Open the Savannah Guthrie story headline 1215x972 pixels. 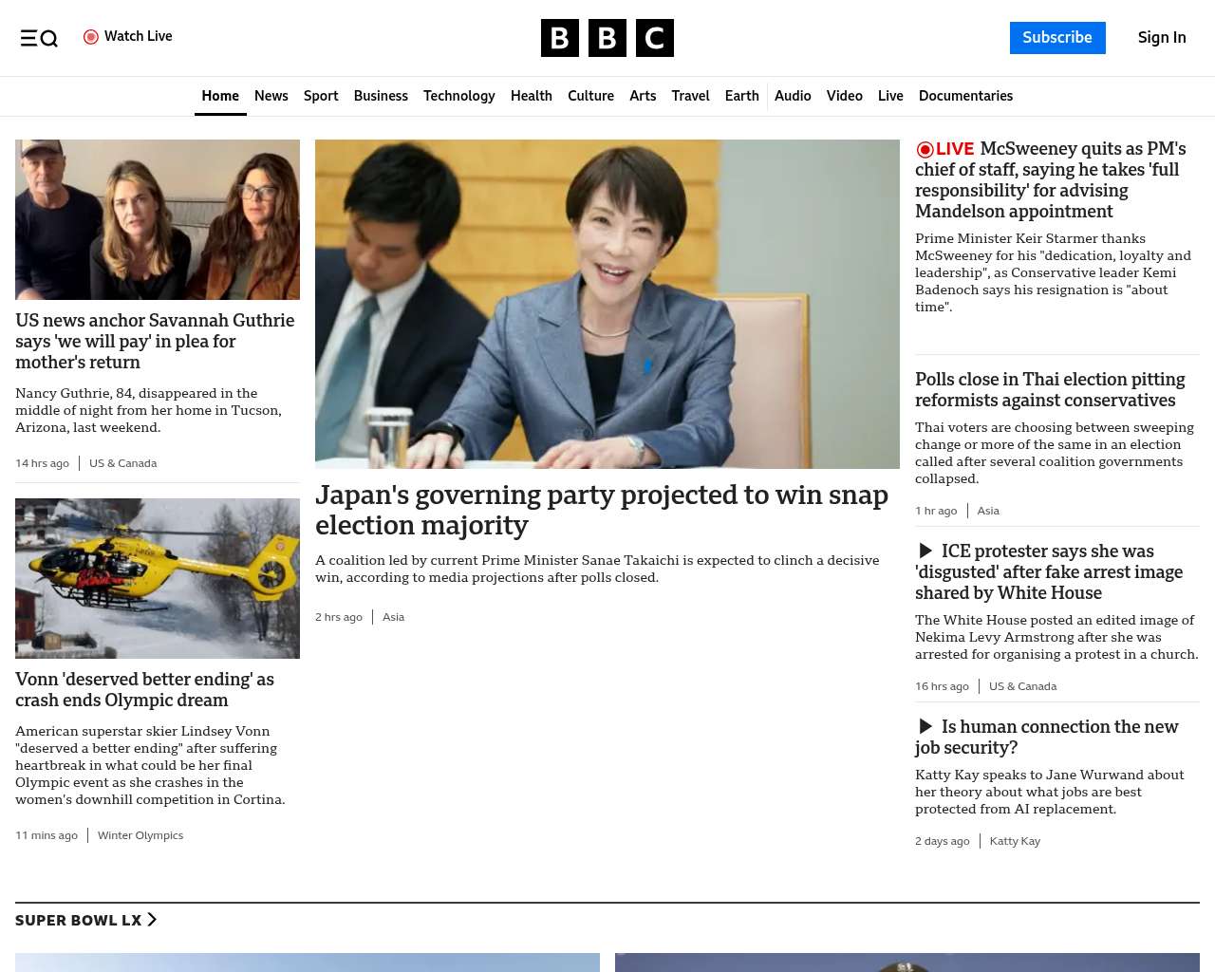click(x=155, y=341)
